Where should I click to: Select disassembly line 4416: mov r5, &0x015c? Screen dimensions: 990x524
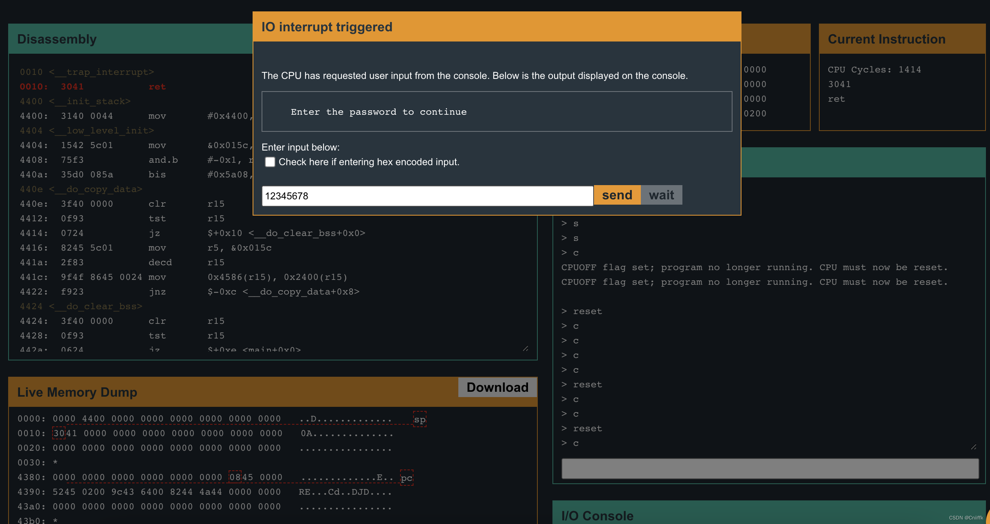[145, 248]
